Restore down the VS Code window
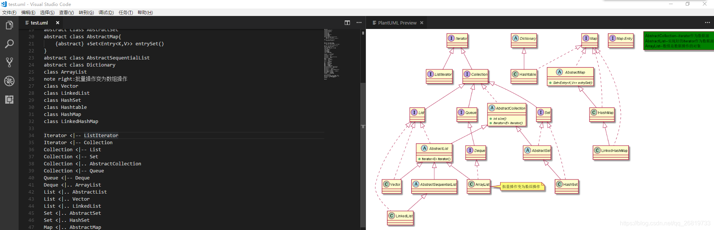Image resolution: width=714 pixels, height=230 pixels. [x=688, y=4]
